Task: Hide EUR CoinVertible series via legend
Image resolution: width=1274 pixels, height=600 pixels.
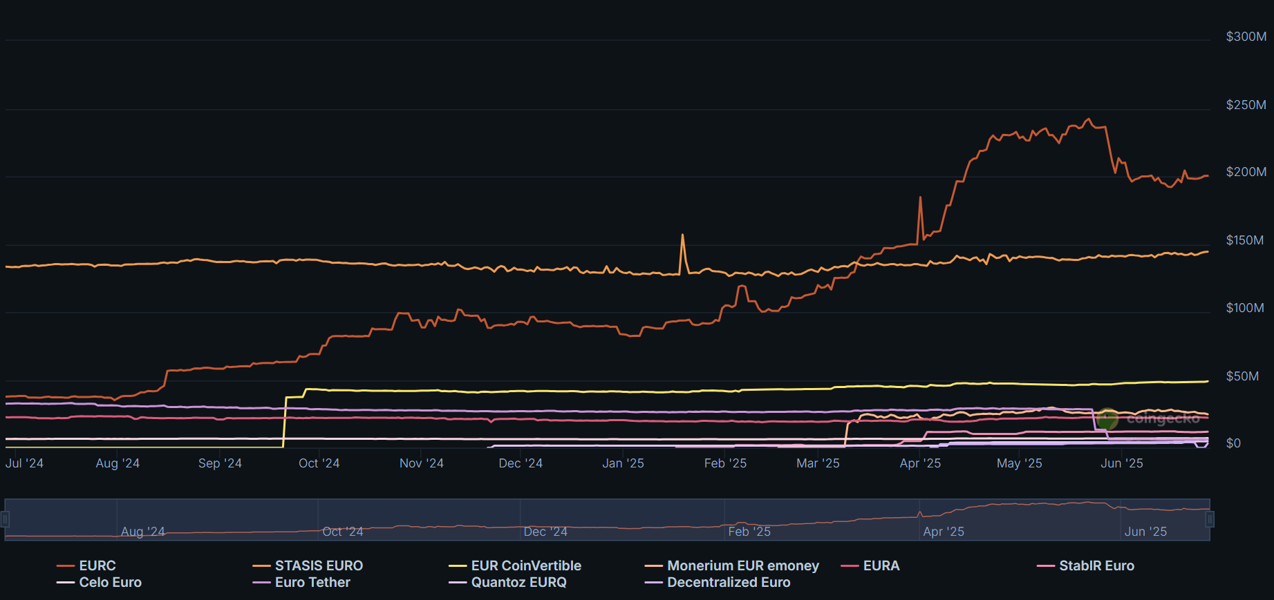Action: [515, 565]
